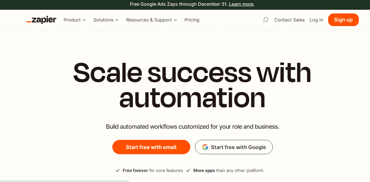Click the Google G logo icon
The height and width of the screenshot is (182, 370).
pyautogui.click(x=205, y=147)
